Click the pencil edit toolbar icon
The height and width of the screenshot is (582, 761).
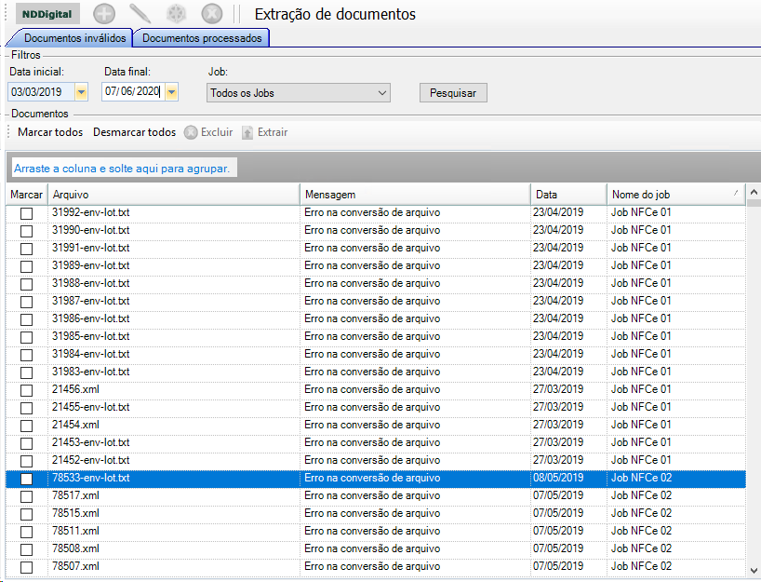[x=140, y=14]
